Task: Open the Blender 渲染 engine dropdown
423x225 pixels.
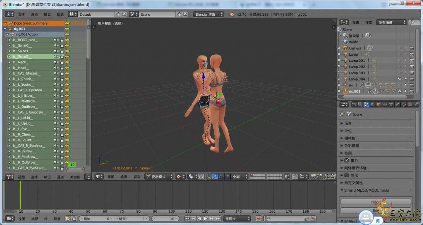Action: point(208,14)
